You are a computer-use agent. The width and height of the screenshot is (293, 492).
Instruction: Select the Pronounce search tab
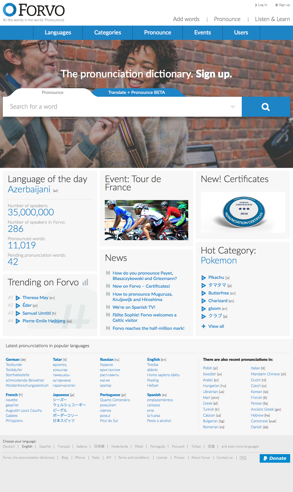tap(52, 92)
